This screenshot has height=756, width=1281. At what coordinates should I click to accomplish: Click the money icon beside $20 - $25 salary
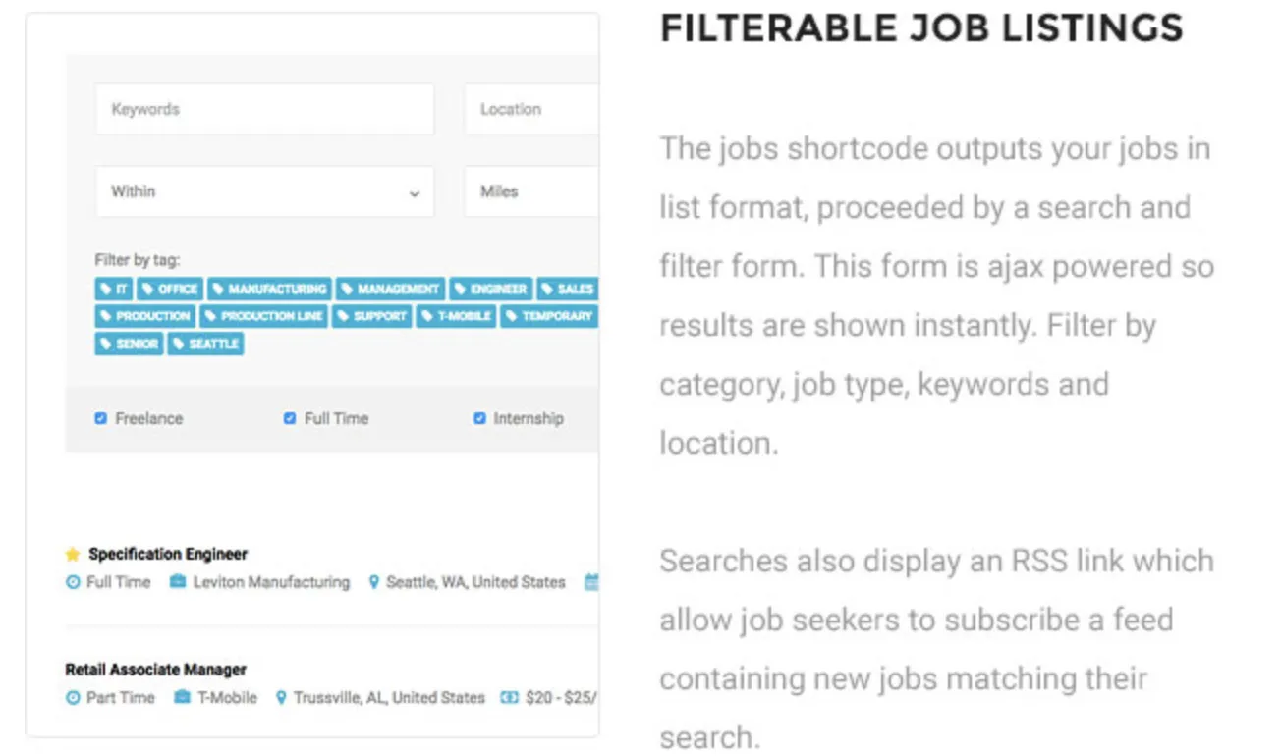(509, 698)
